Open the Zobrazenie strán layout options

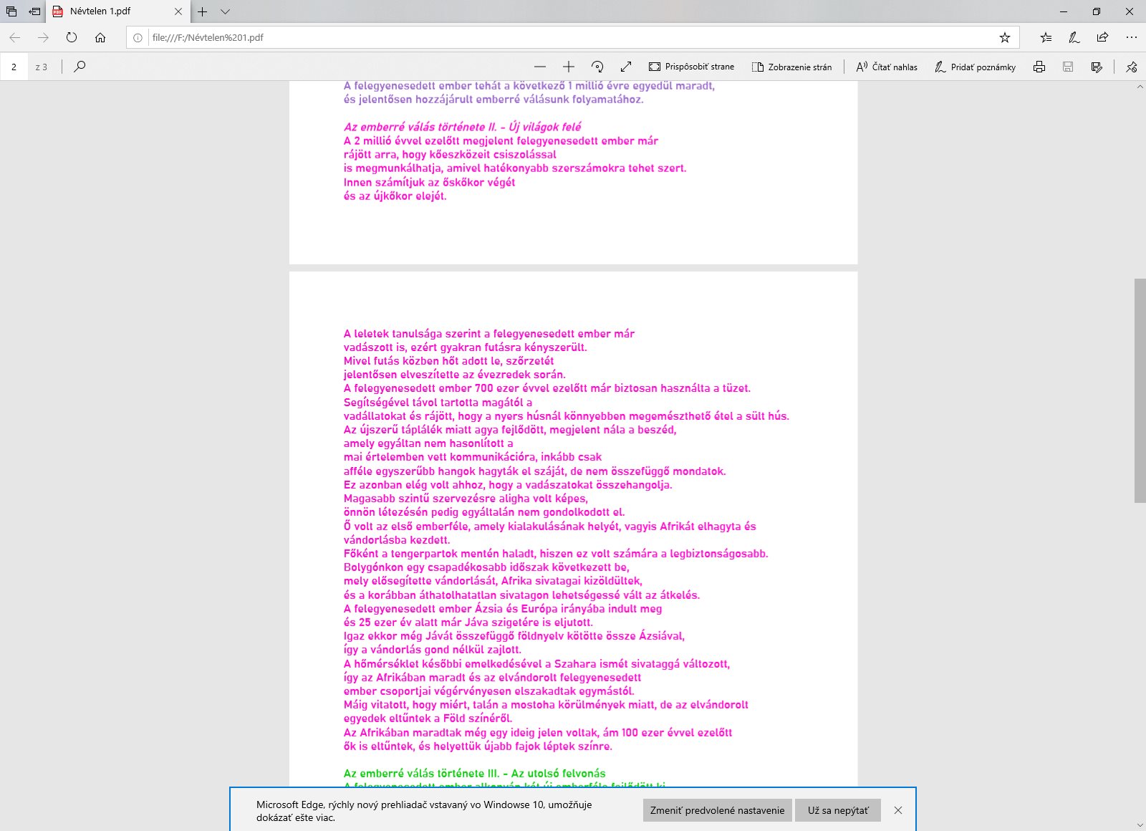point(791,67)
